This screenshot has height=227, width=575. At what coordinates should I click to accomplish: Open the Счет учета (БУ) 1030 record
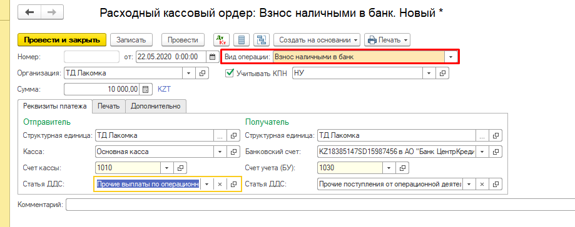tap(403, 168)
